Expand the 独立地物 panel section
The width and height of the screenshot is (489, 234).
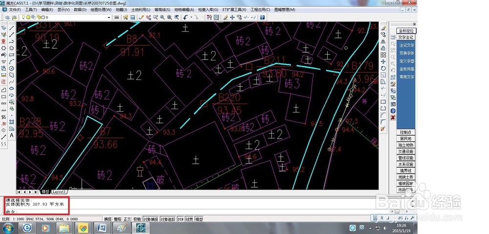click(406, 145)
